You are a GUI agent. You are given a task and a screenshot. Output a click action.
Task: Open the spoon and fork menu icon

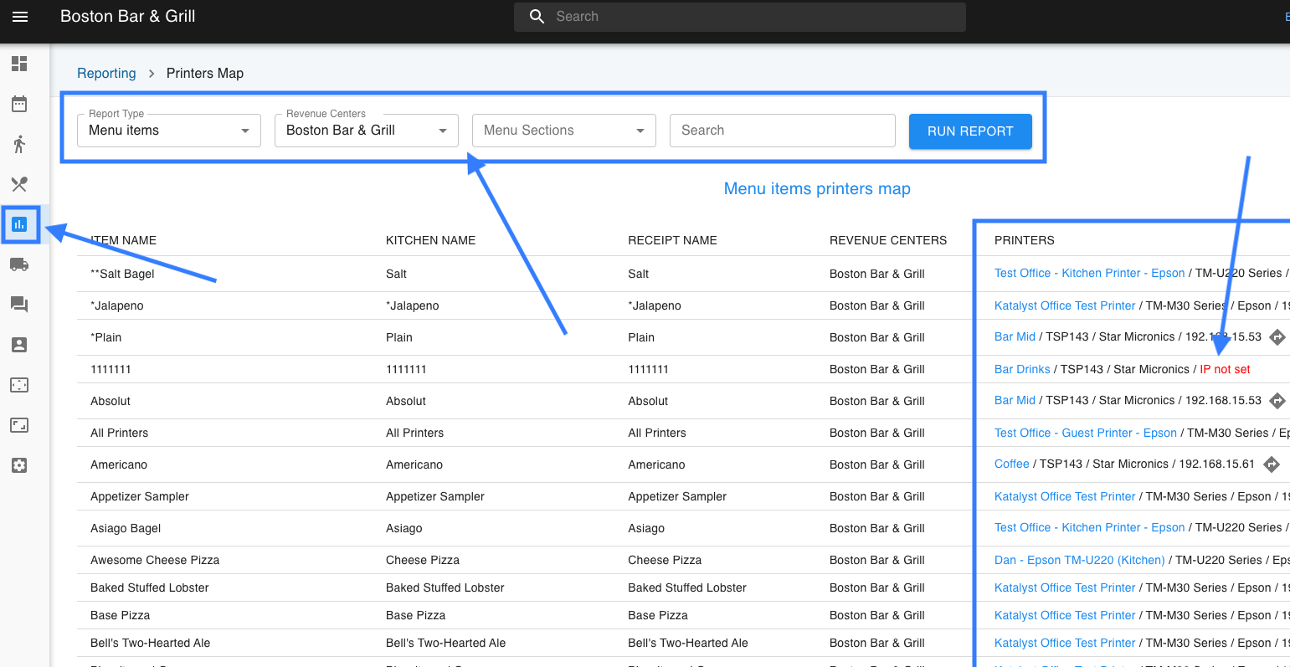19,184
